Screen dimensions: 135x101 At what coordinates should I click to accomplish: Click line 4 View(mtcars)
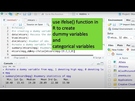20,38
